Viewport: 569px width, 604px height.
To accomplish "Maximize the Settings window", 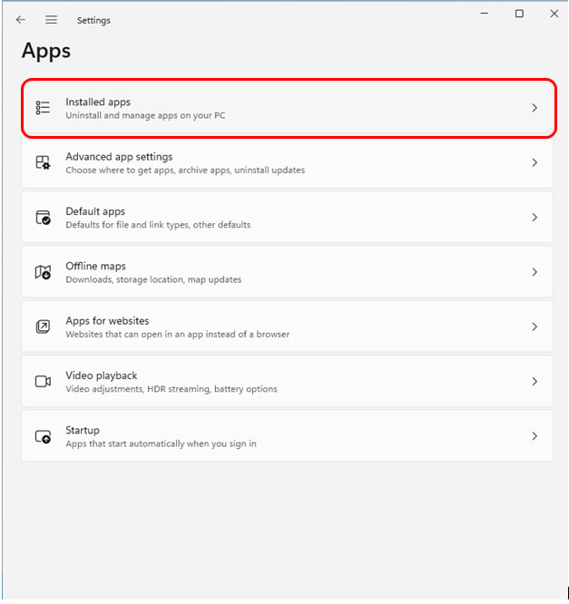I will [x=519, y=14].
